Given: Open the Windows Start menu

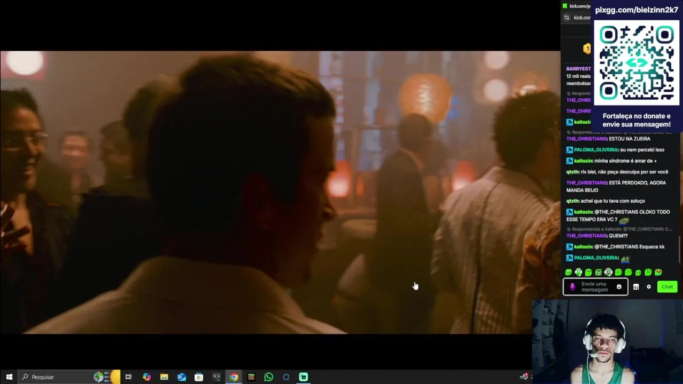Looking at the screenshot, I should (9, 377).
